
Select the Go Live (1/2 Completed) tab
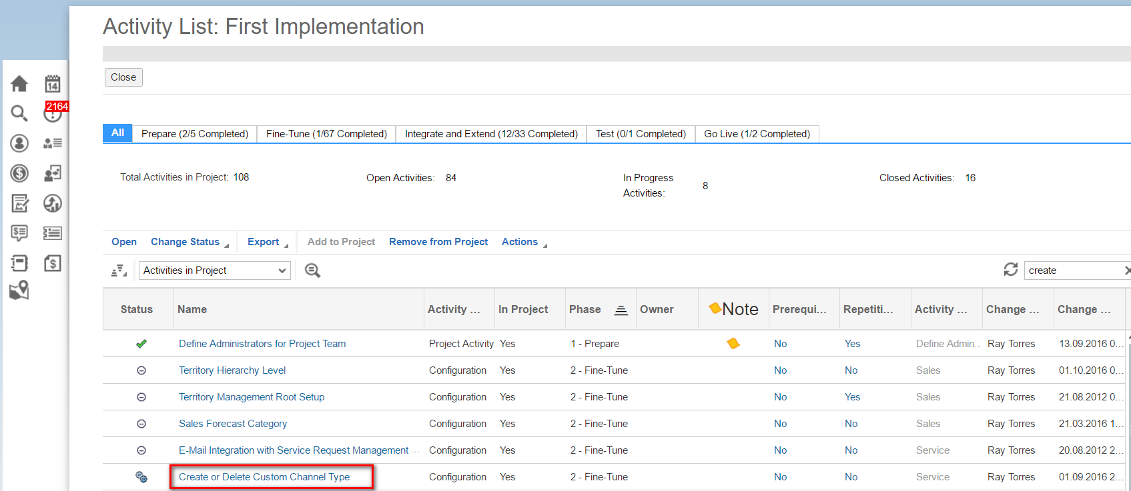pyautogui.click(x=757, y=134)
